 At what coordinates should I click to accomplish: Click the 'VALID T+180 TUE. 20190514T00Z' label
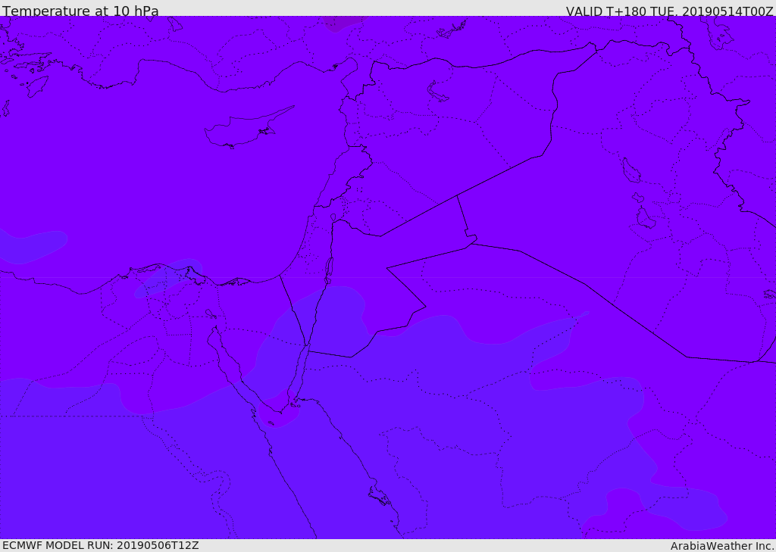pos(670,11)
